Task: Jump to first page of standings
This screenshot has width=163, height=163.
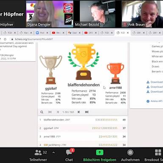Action: [x=50, y=112]
